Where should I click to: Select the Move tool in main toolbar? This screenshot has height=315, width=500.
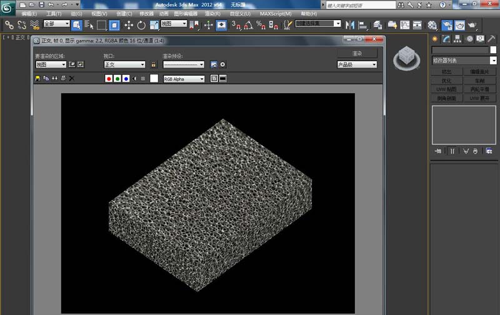129,25
